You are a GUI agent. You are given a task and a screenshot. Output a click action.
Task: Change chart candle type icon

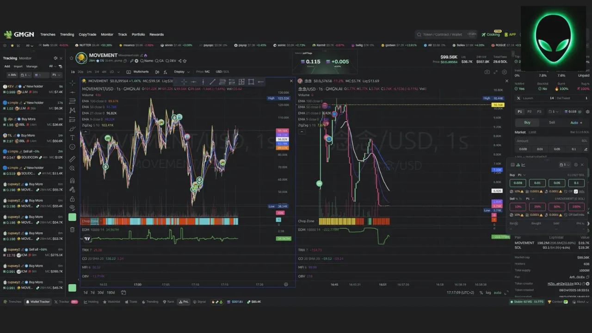pos(157,72)
